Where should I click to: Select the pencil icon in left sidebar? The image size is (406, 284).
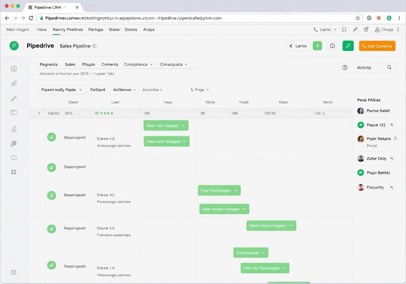(x=14, y=98)
